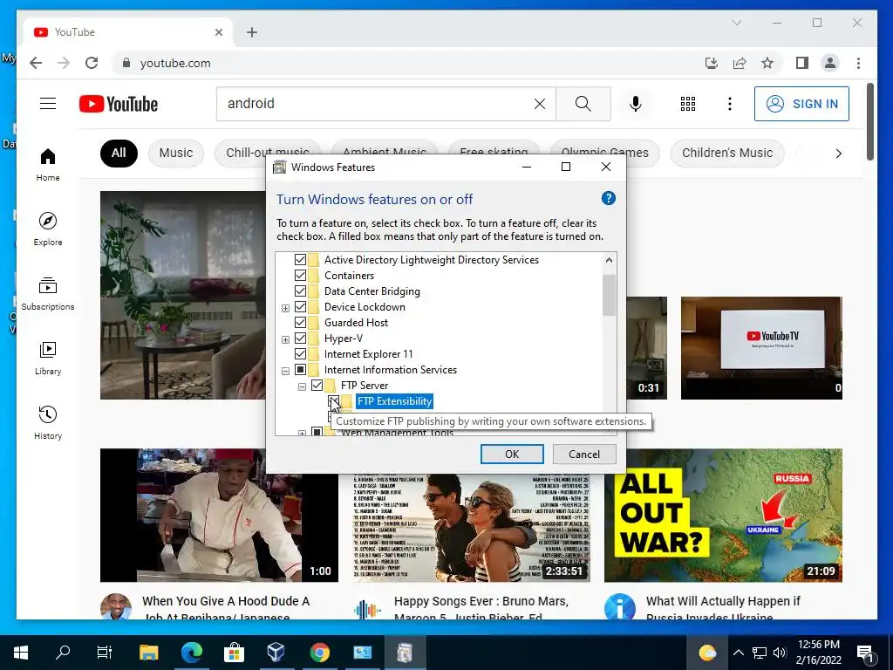Cancel the Windows Features dialog
This screenshot has width=893, height=670.
(x=583, y=454)
